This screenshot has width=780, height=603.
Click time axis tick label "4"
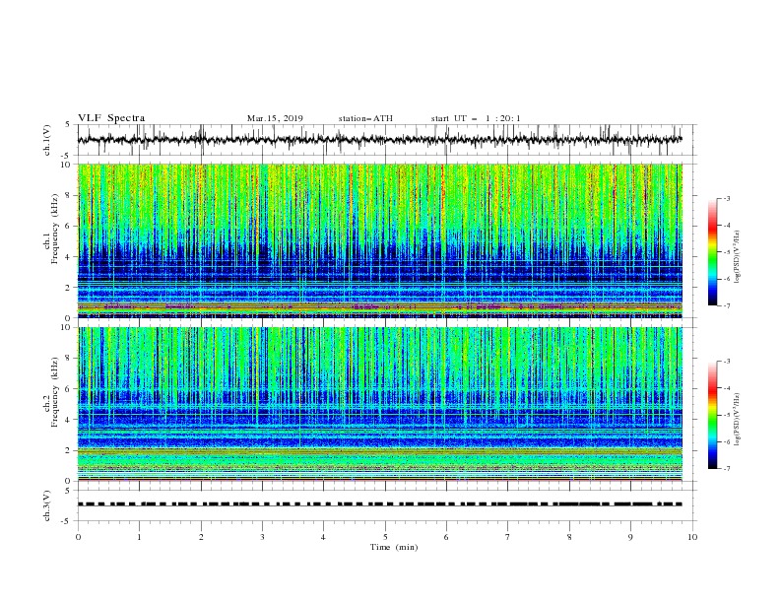323,537
